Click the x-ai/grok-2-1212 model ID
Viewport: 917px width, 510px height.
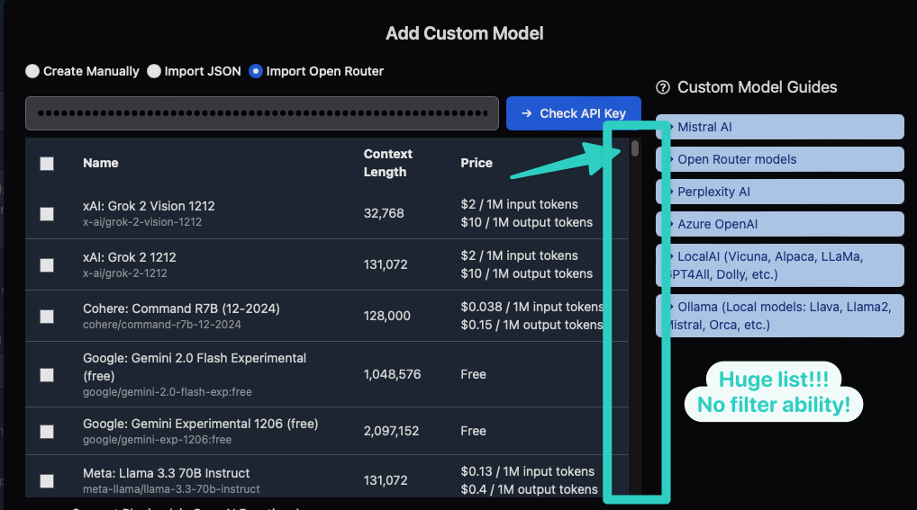click(125, 273)
